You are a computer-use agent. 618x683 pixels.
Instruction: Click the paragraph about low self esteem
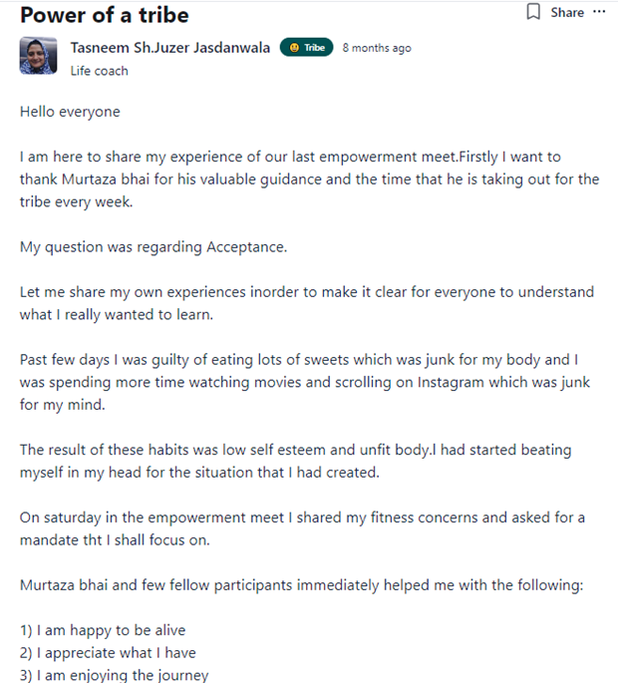tap(295, 461)
